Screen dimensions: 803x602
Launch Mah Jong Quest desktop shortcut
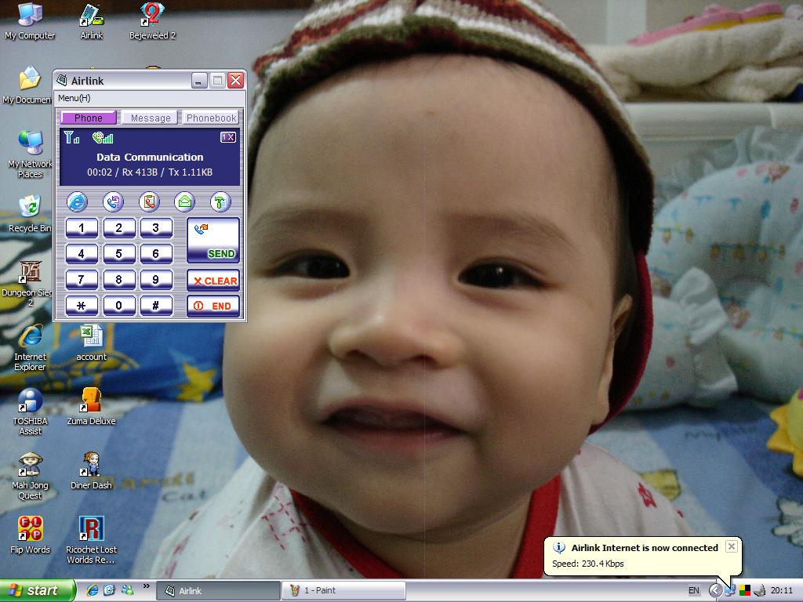coord(31,477)
